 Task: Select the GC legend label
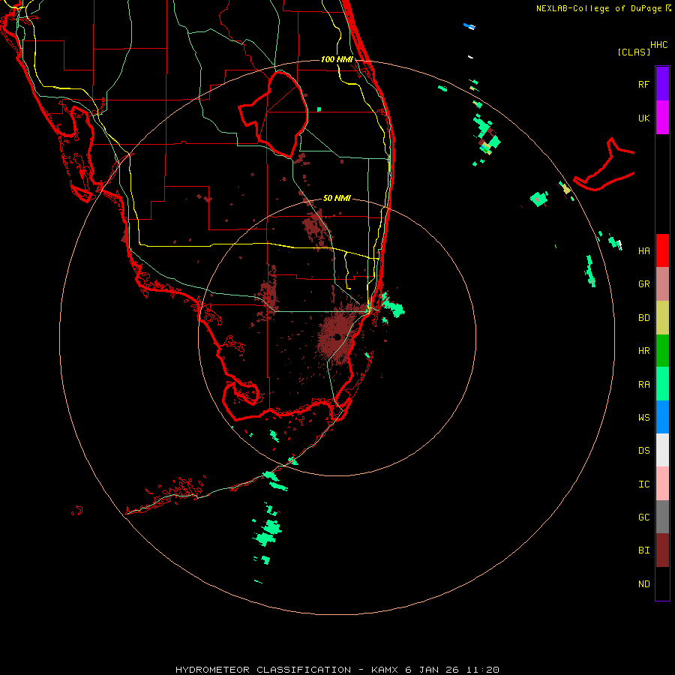[643, 517]
